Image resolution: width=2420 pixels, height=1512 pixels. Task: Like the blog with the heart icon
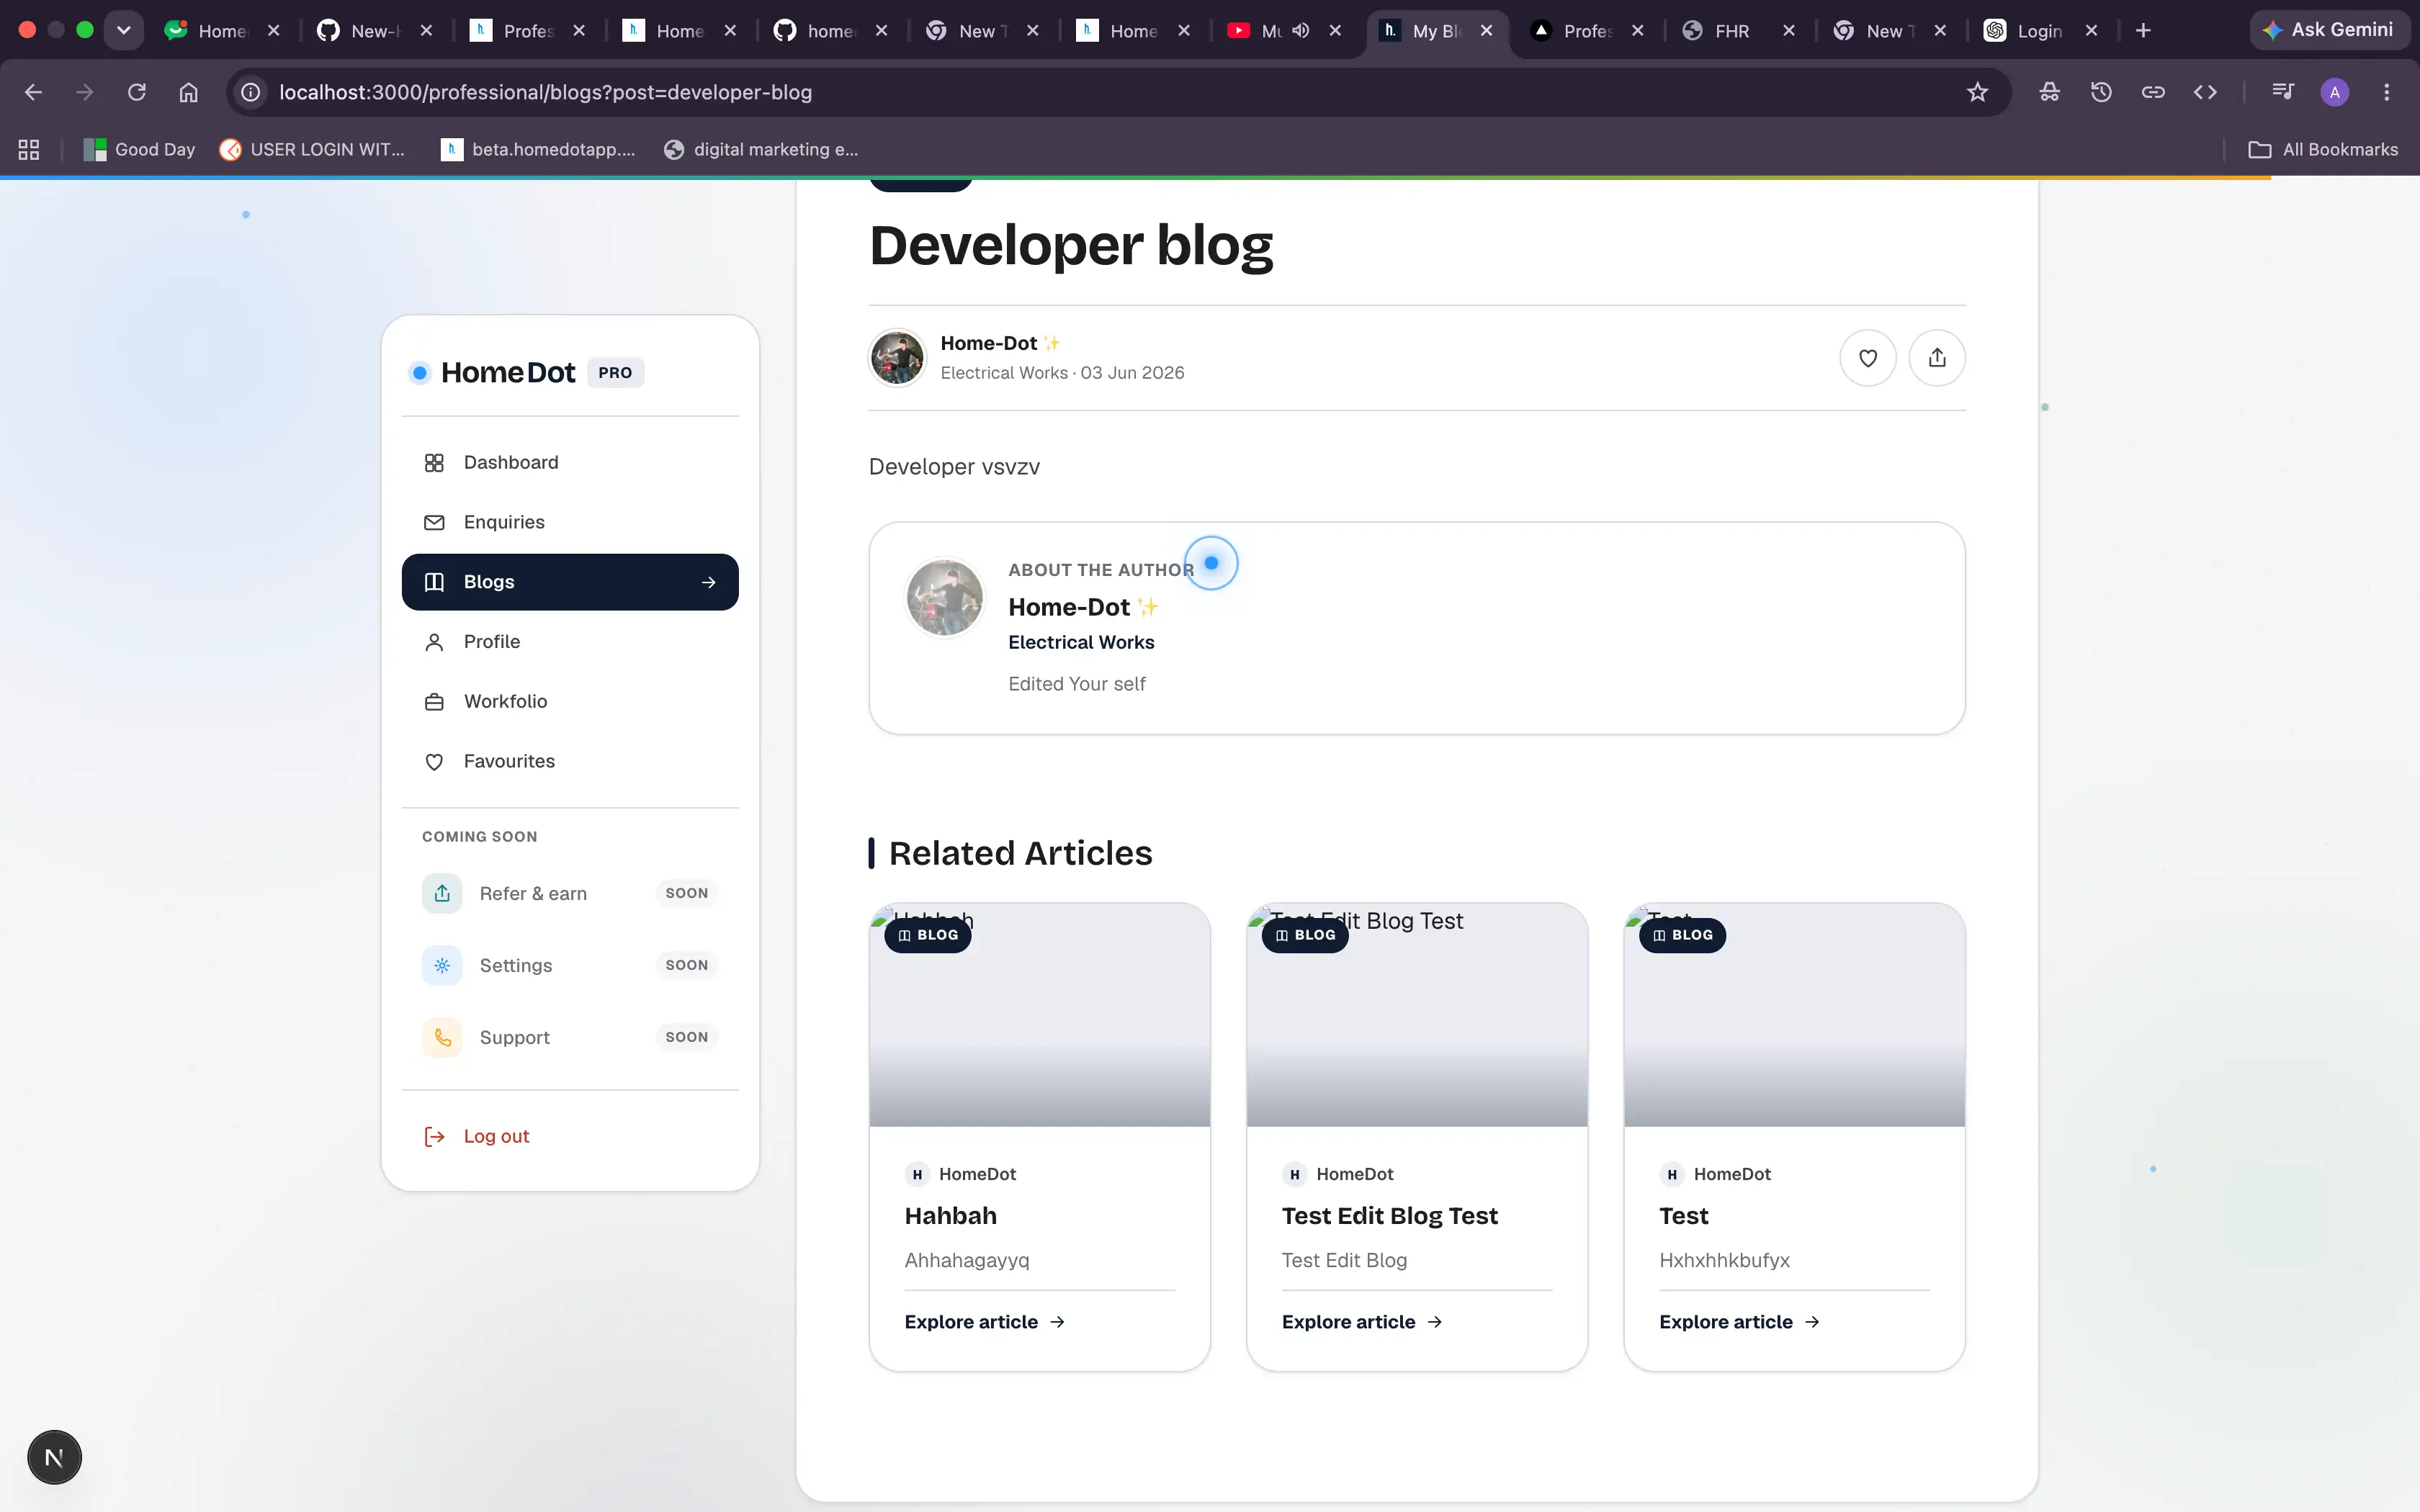tap(1867, 358)
